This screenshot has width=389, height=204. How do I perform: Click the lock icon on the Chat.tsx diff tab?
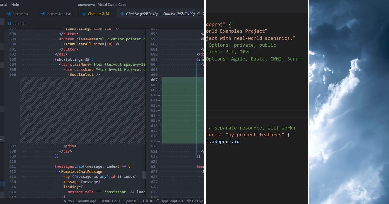[198, 14]
